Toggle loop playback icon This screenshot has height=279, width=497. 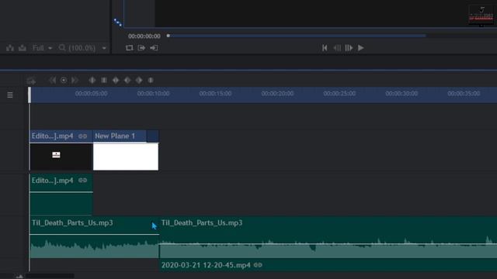tap(130, 48)
